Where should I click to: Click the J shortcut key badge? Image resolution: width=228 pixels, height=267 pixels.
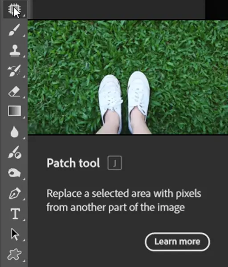[x=115, y=163]
